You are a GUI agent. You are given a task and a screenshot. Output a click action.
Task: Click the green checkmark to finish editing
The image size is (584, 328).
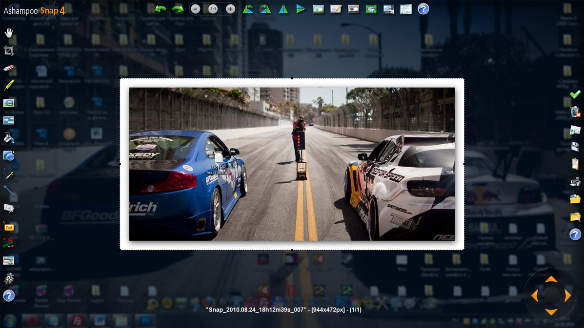click(x=575, y=94)
